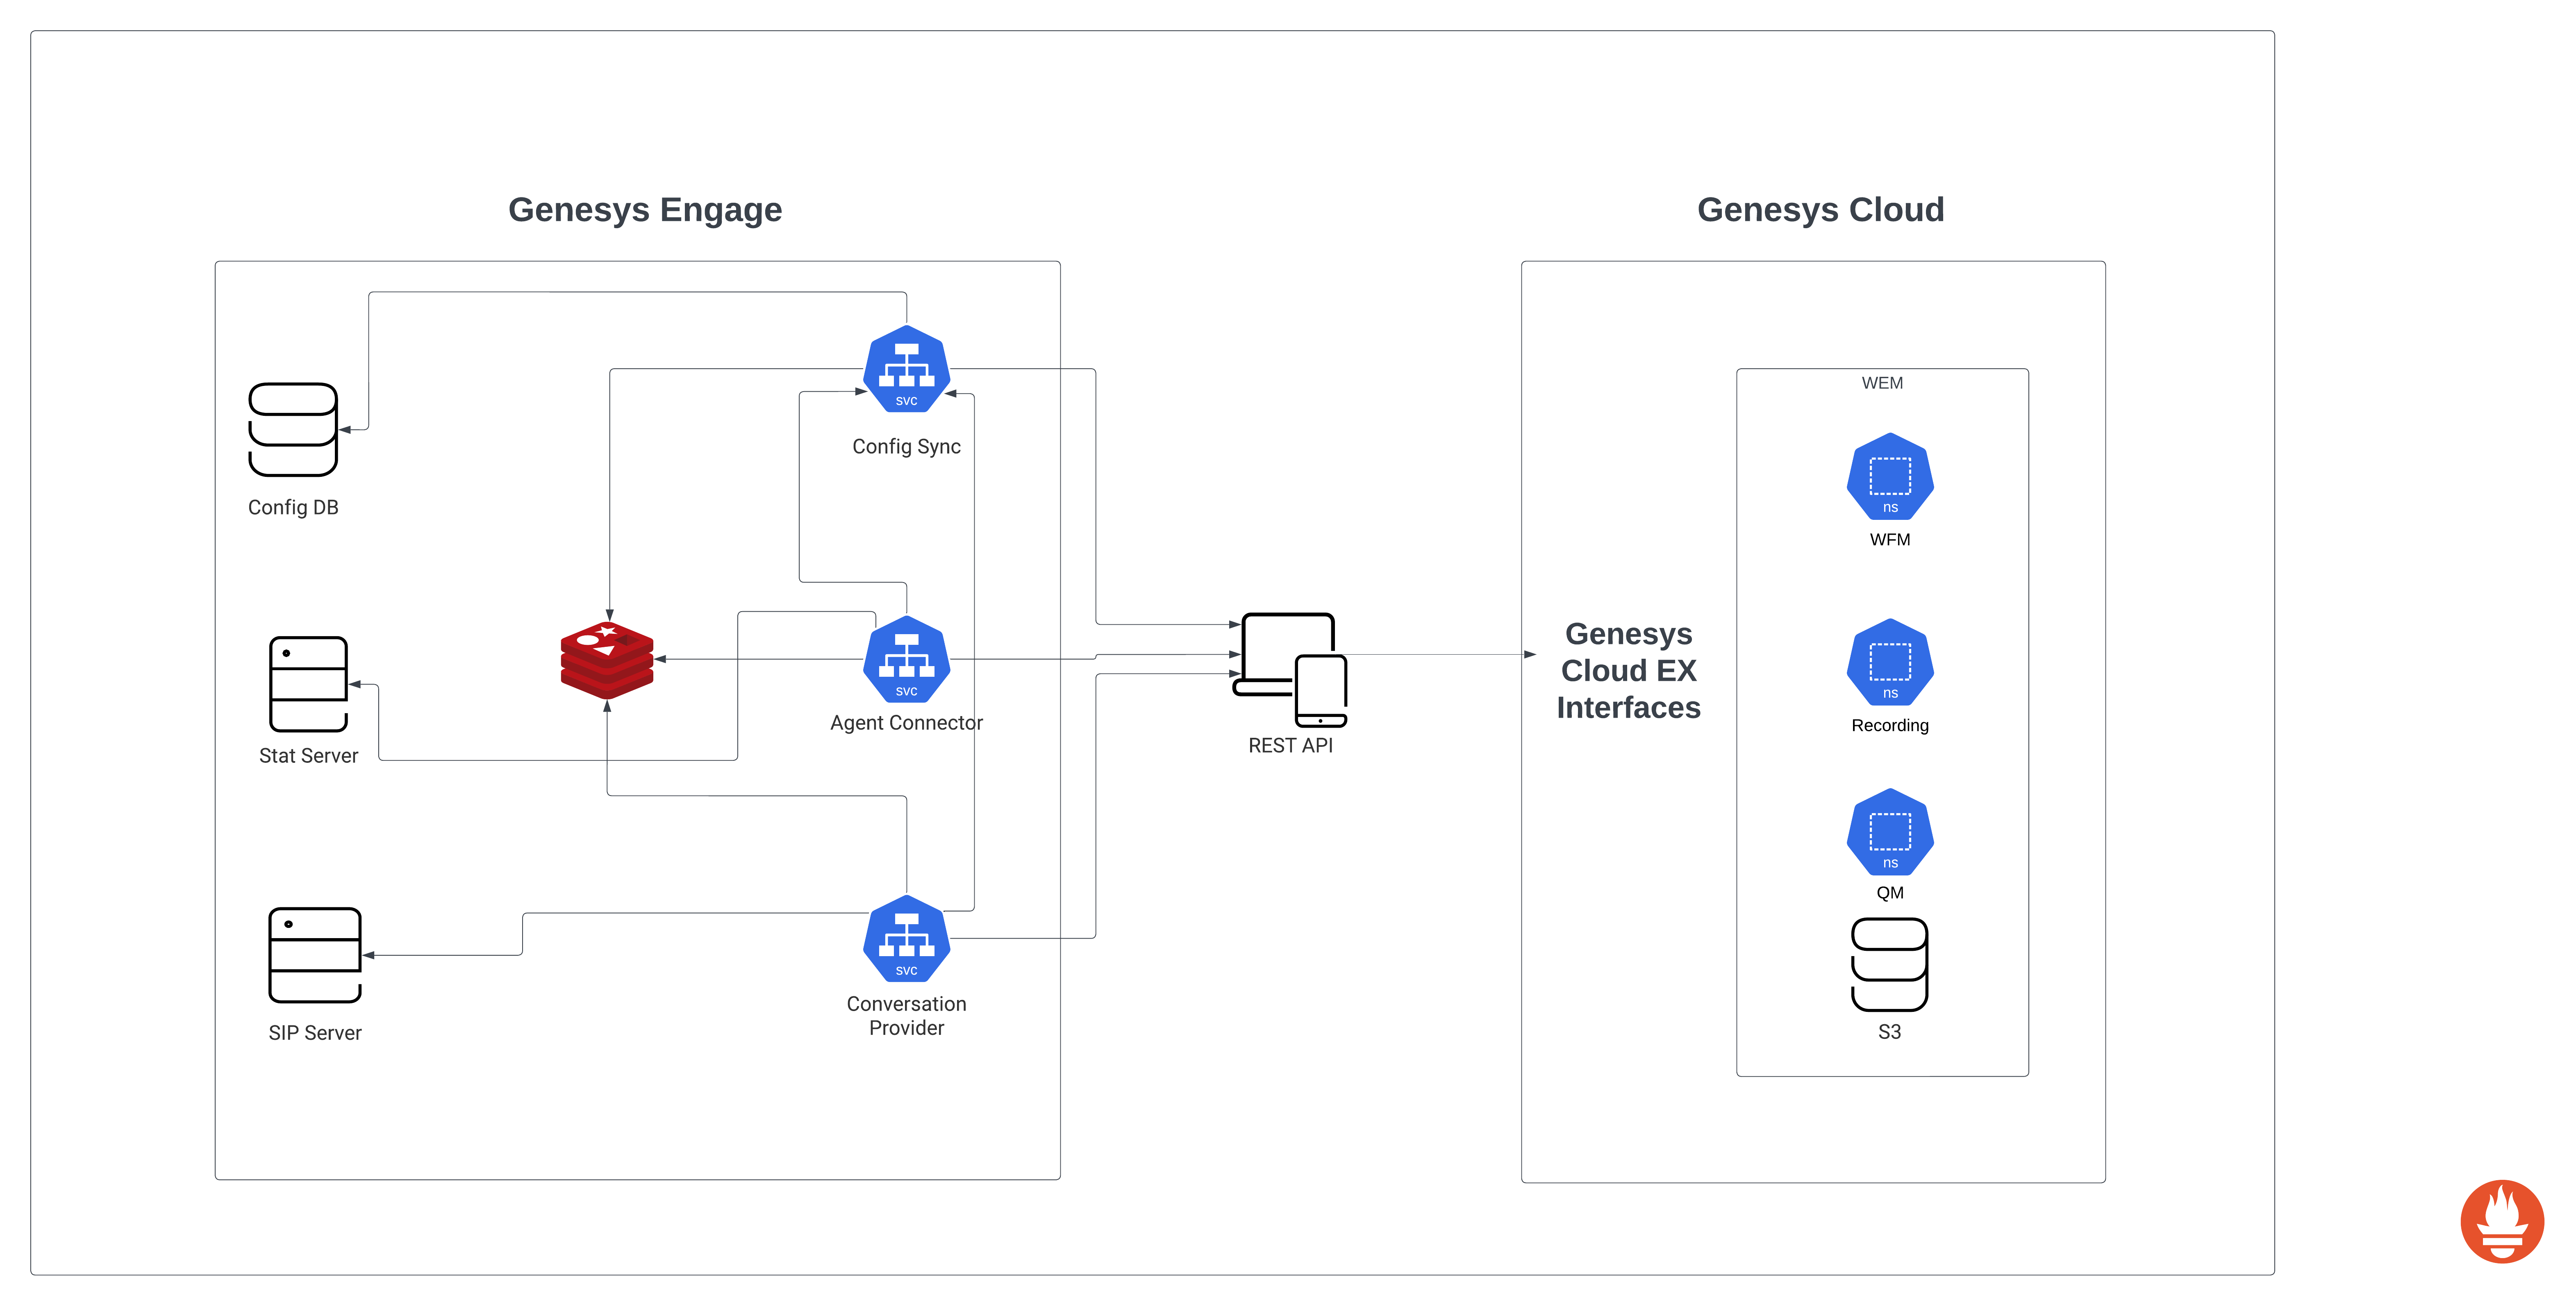Select the REST API devices icon
Image resolution: width=2576 pixels, height=1306 pixels.
click(x=1290, y=669)
